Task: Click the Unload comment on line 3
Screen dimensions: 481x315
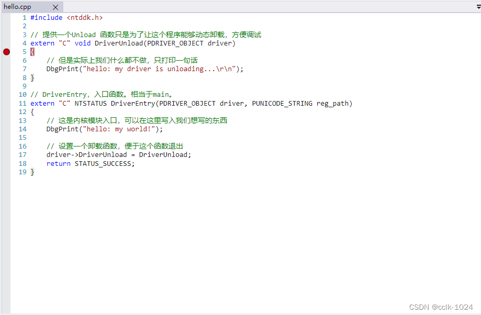Action: [x=146, y=35]
